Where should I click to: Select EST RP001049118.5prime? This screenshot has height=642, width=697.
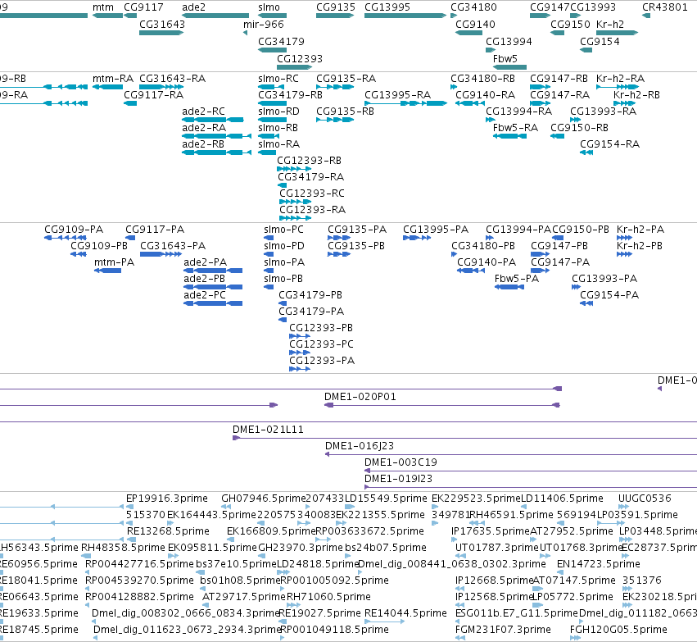click(x=283, y=638)
